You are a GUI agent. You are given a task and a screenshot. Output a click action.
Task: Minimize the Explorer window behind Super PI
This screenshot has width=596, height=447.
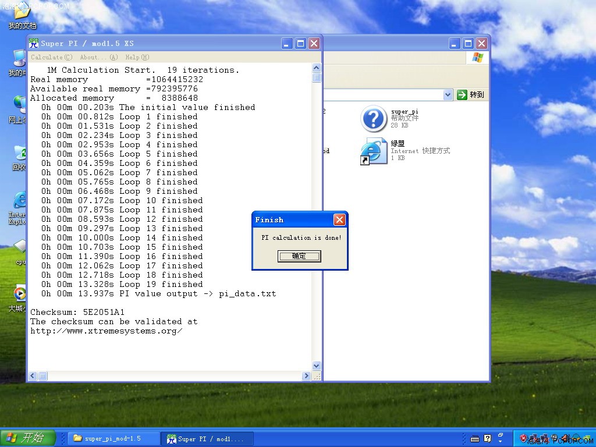tap(455, 44)
